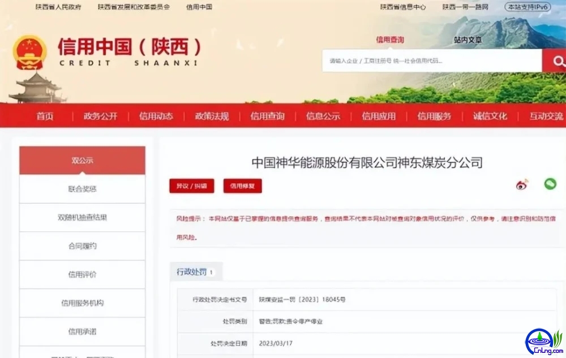Select 信用评价 in the sidebar
566x358 pixels.
tap(82, 274)
